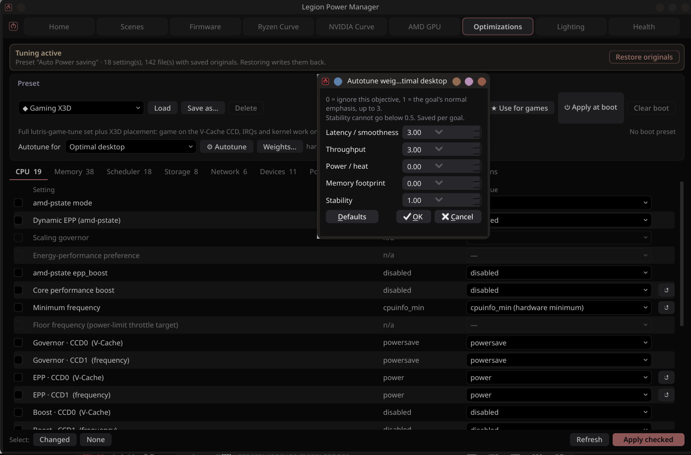691x455 pixels.
Task: Open the cpuinfo_min (hardware minimum) dropdown
Action: 559,308
